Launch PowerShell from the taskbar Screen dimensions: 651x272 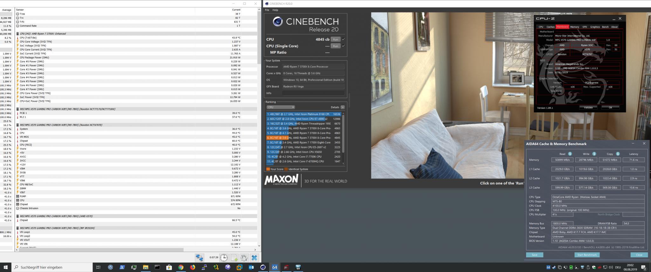122,267
